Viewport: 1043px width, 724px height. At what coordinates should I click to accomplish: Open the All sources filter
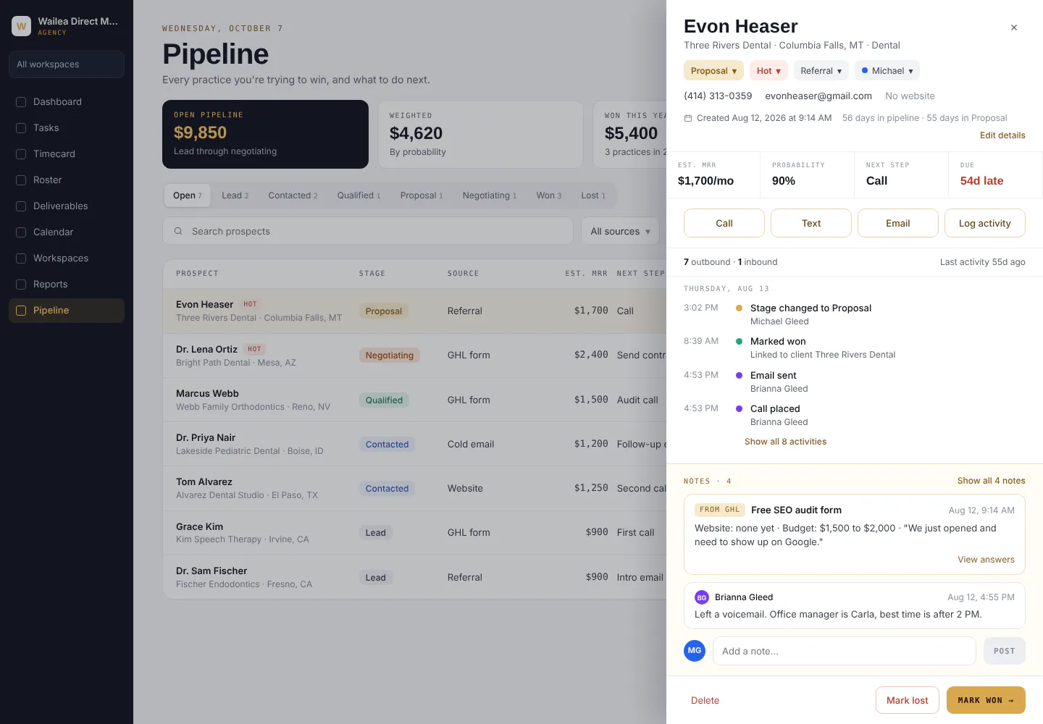tap(620, 231)
